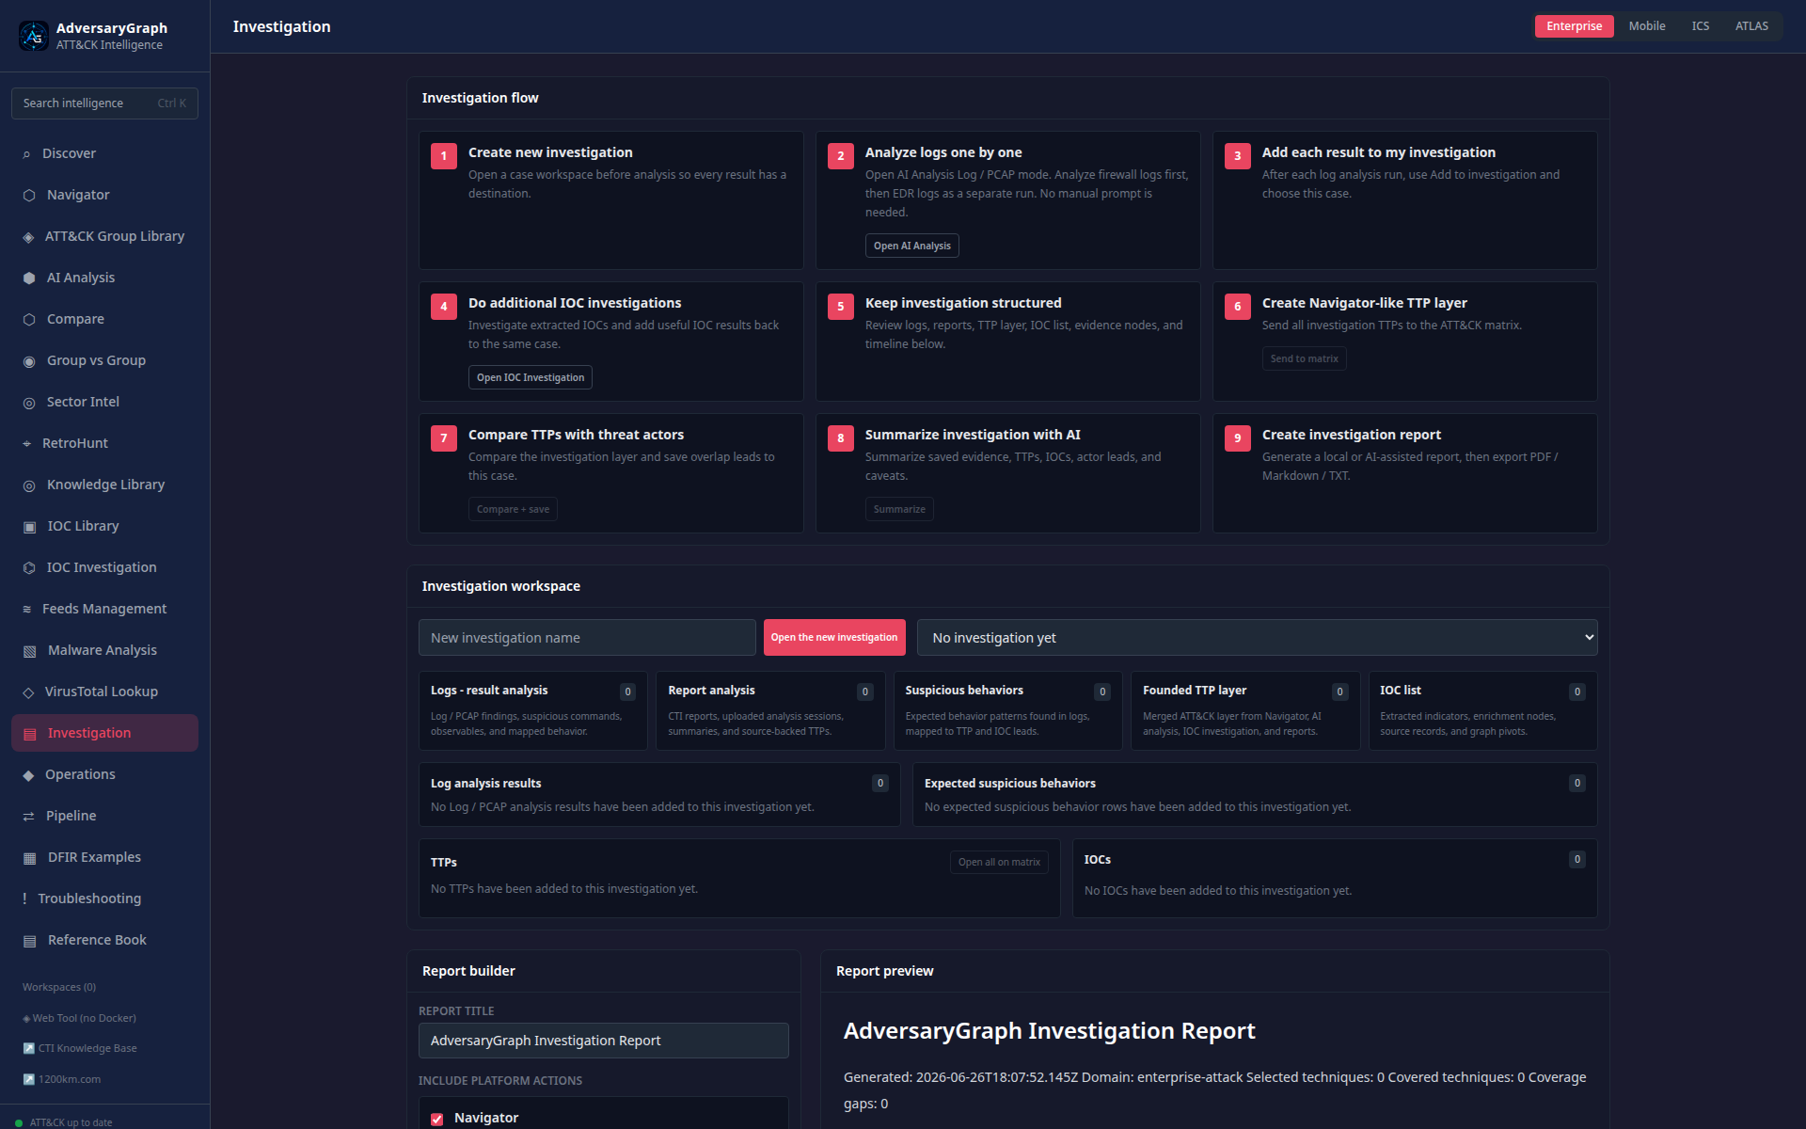Click the IOC Library icon

(x=29, y=527)
